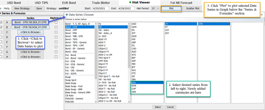Enable the checkbox for series row D

pos(1,37)
